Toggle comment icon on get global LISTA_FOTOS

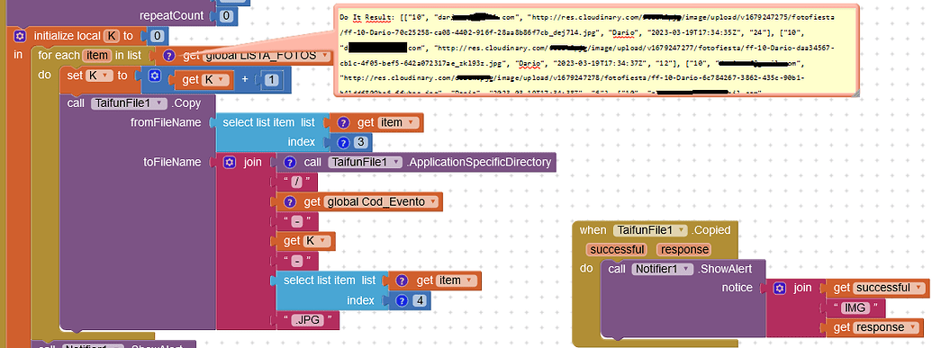pyautogui.click(x=169, y=56)
